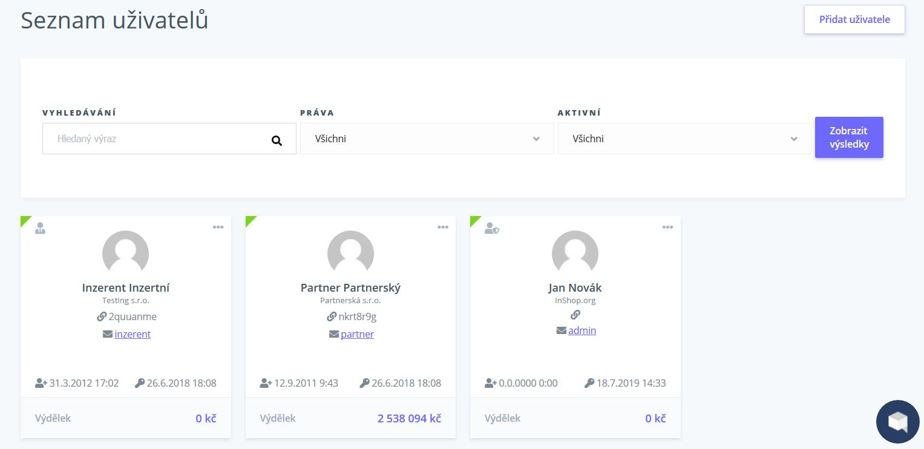The height and width of the screenshot is (449, 924).
Task: Click key icon beside 18.7.2019 14:33
Action: (x=589, y=383)
